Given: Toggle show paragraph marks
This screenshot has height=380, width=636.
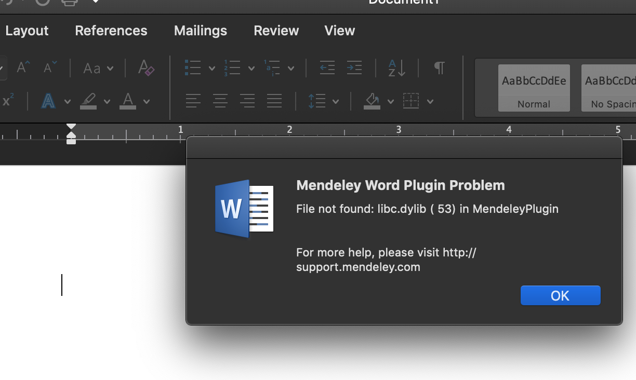Looking at the screenshot, I should tap(439, 67).
